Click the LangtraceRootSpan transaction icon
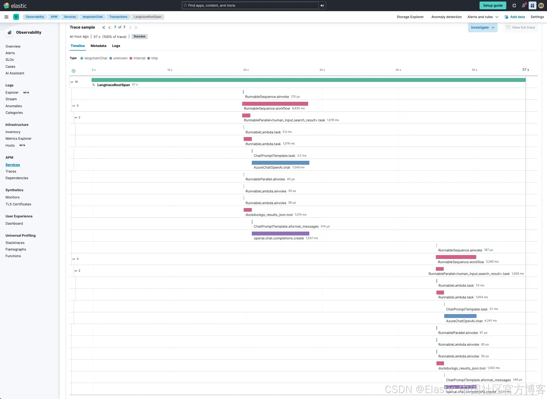 (x=94, y=85)
